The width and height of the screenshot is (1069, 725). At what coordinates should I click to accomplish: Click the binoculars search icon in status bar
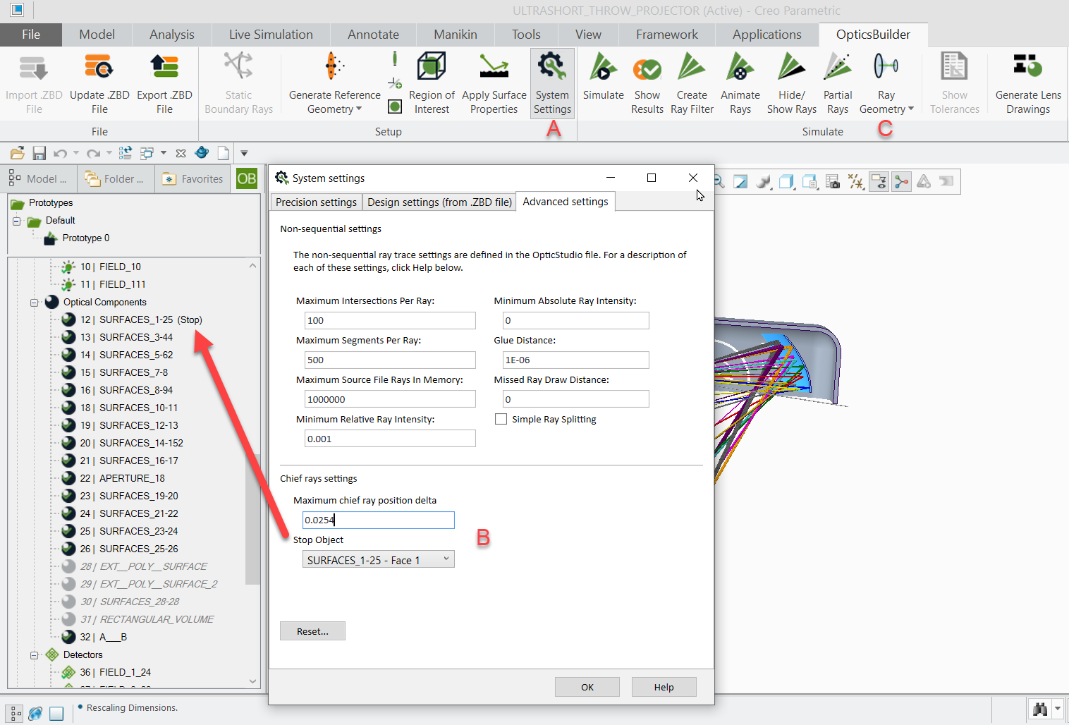coord(1039,709)
